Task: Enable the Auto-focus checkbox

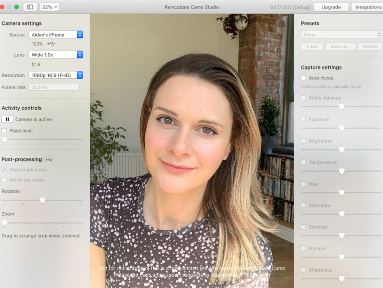Action: pyautogui.click(x=303, y=78)
